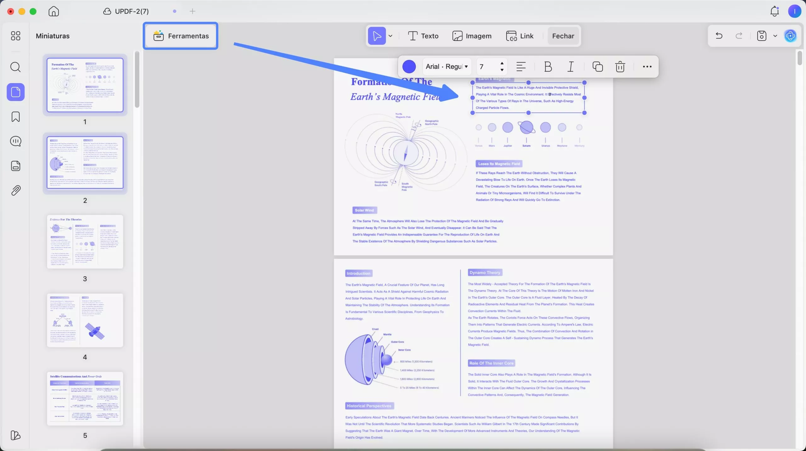Delete the selected text box with trash icon
Screen dimensions: 806x451
click(620, 67)
